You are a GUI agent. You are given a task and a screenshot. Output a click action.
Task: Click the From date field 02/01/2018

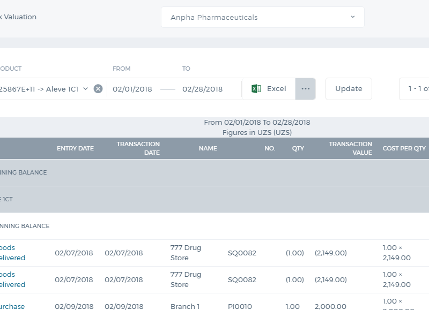click(132, 89)
